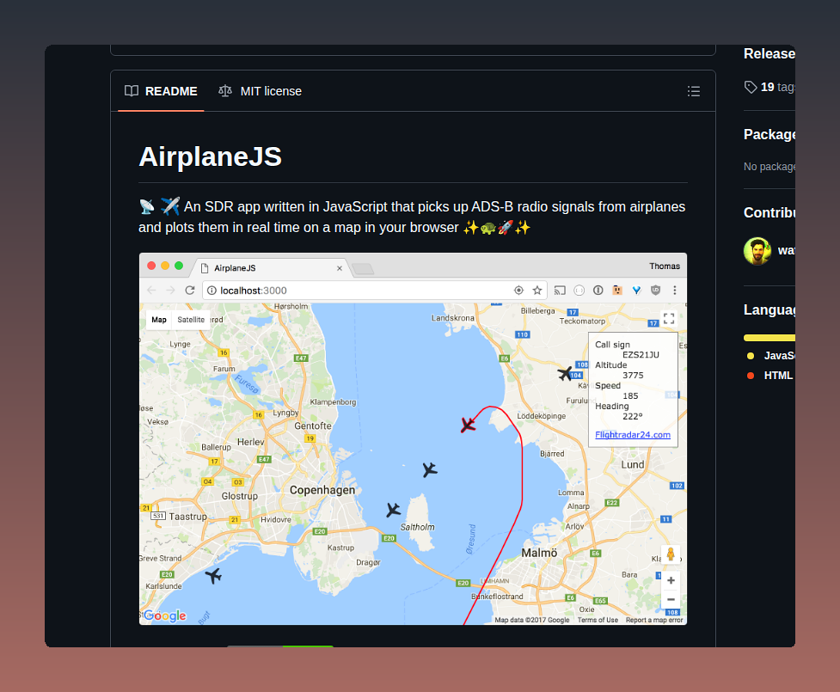Select the Map view button
The height and width of the screenshot is (692, 840).
click(x=159, y=320)
